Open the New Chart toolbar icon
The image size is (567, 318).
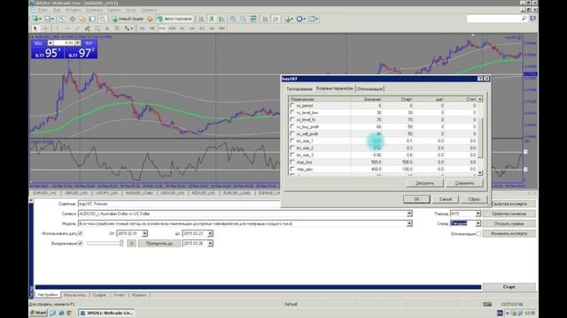tap(35, 19)
